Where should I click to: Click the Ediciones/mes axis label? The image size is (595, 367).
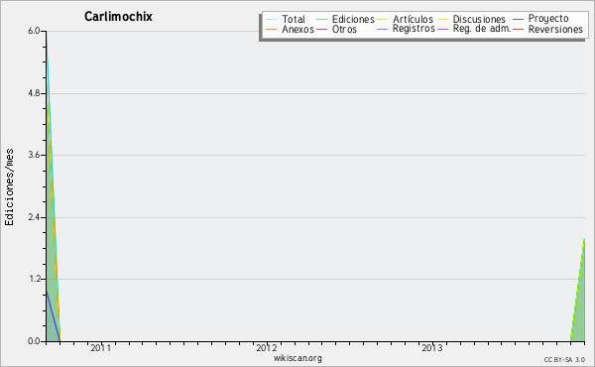coord(9,187)
